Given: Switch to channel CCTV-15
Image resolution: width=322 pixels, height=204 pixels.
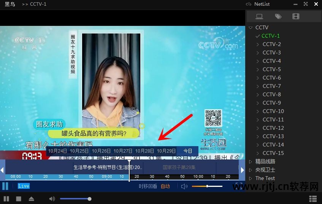Looking at the screenshot, I should (x=273, y=153).
